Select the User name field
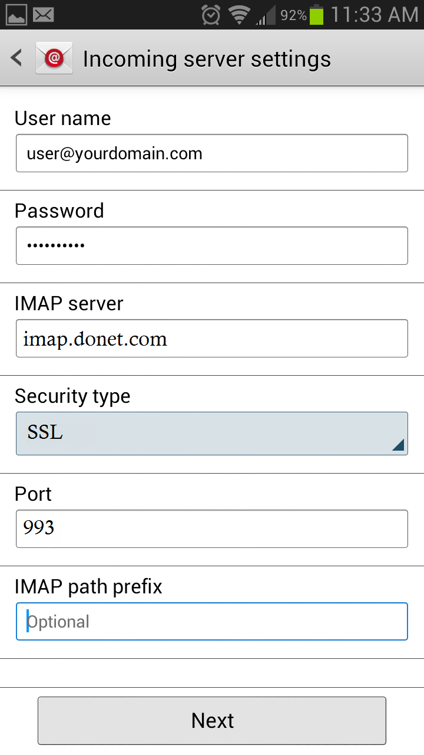424x755 pixels. click(212, 153)
